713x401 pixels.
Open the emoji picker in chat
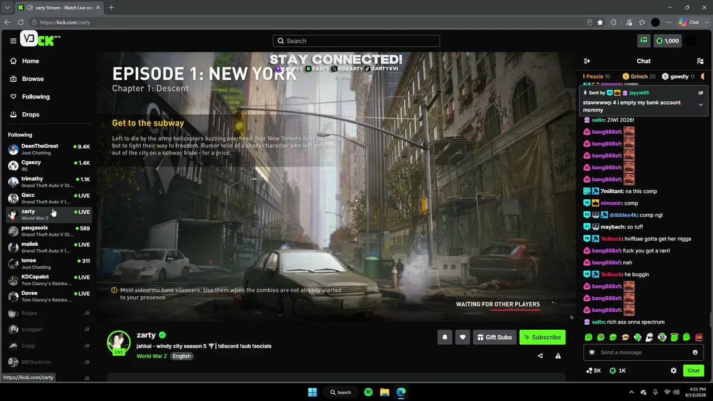pyautogui.click(x=695, y=353)
